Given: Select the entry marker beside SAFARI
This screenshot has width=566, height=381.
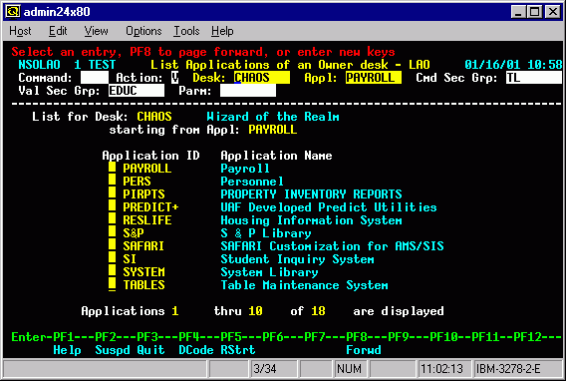Looking at the screenshot, I should pyautogui.click(x=113, y=245).
